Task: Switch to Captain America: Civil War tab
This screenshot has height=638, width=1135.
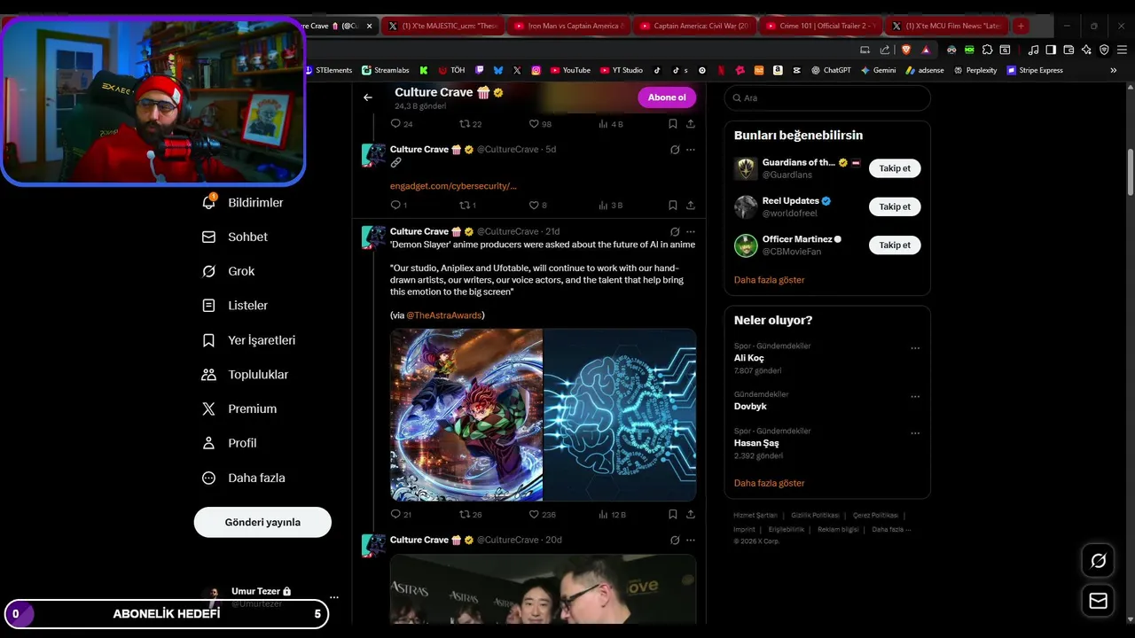Action: click(694, 26)
